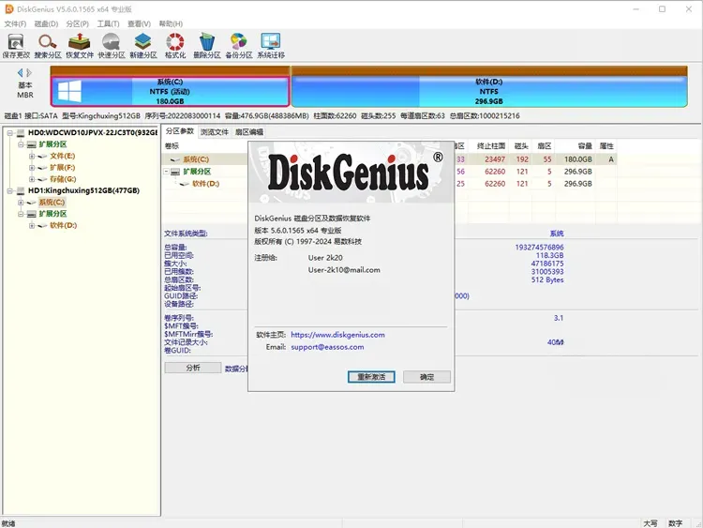
Task: Select HD0:WDCWD10JPVX disk in the tree
Action: pyautogui.click(x=93, y=133)
